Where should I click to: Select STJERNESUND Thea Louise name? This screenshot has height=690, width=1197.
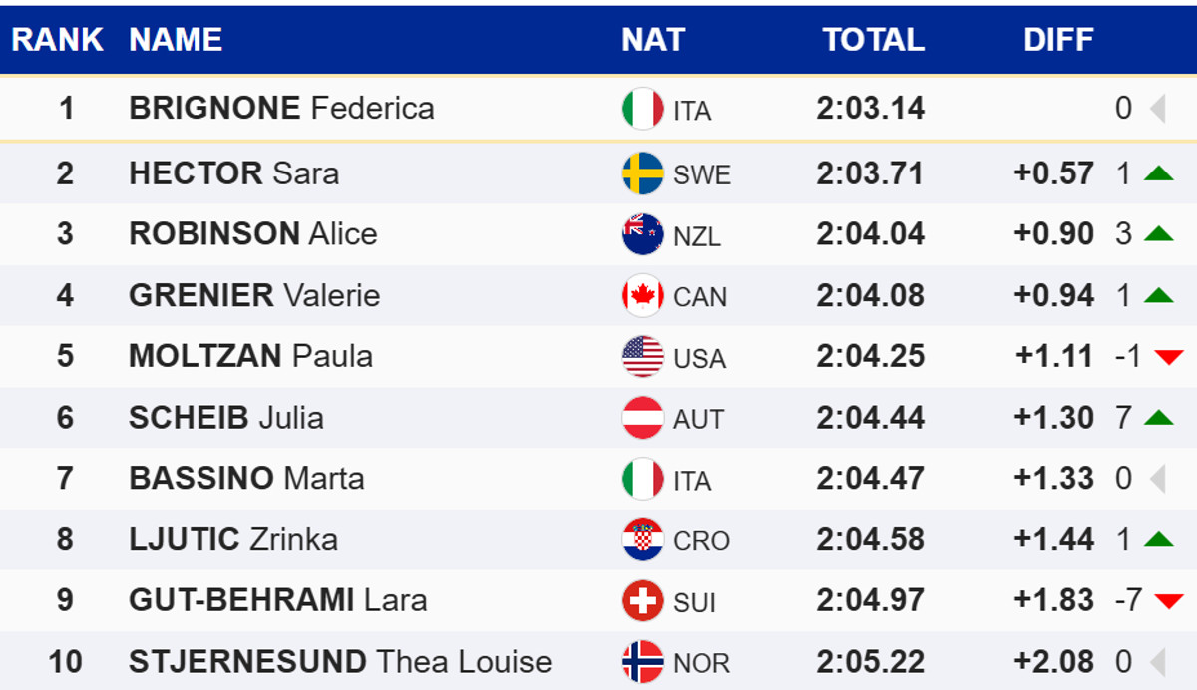pos(339,662)
